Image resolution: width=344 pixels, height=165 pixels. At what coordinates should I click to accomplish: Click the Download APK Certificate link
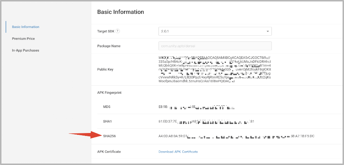tap(178, 152)
